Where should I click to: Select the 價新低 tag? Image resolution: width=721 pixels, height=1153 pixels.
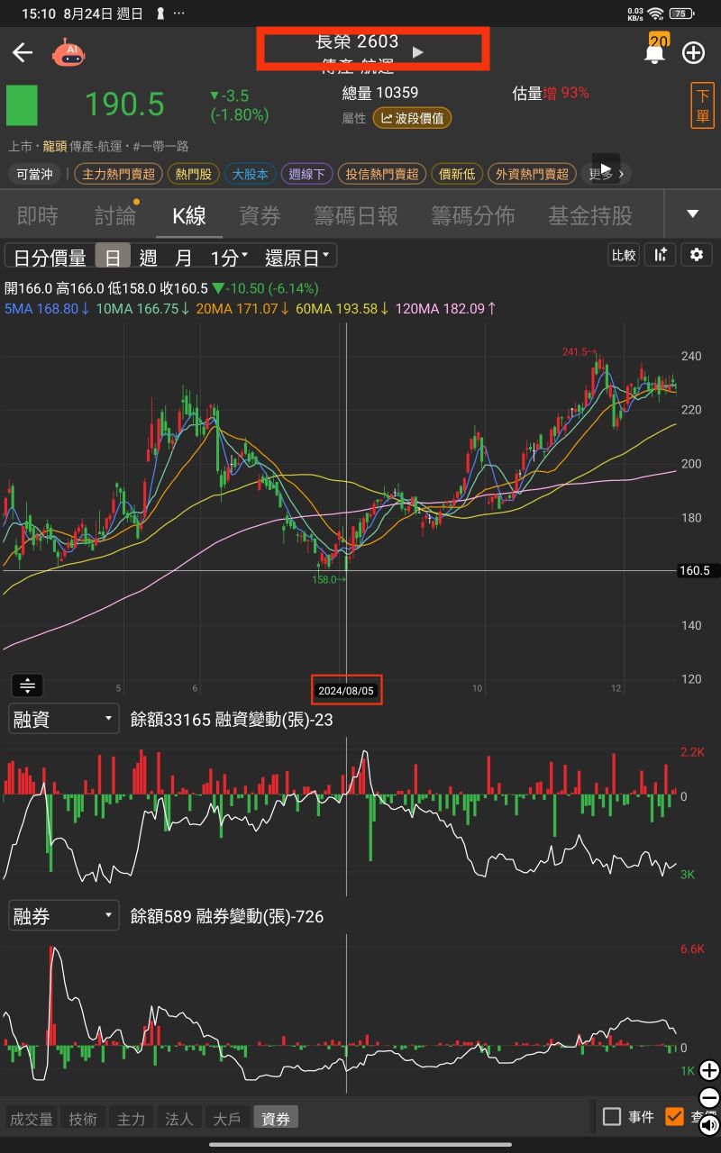coord(456,174)
